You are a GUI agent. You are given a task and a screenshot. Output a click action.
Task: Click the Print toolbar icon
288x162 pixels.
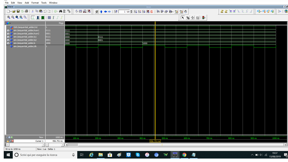pos(27,11)
